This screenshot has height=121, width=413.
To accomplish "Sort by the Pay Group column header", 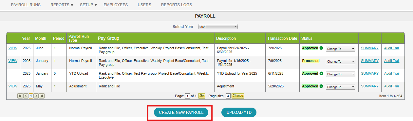I will tap(108, 38).
